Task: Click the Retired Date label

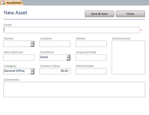Action: [85, 66]
